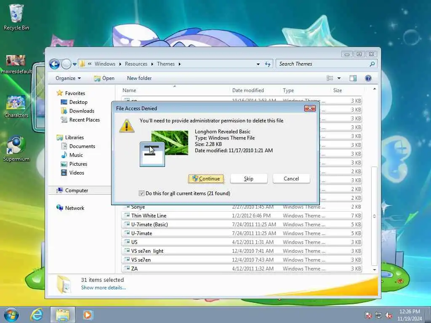Click the Windows Start orb

click(11, 315)
